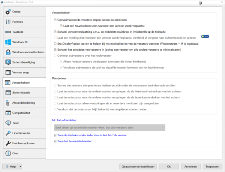The height and width of the screenshot is (172, 225).
Task: Toggle 'Schakel het schudden van vensters in'
Action: click(x=56, y=50)
